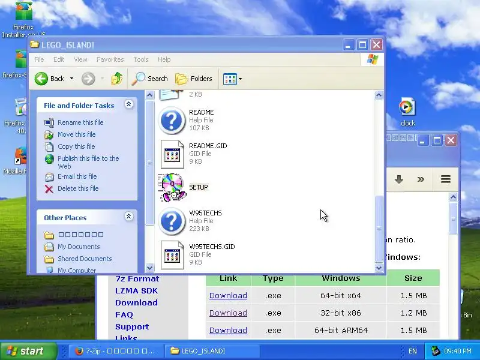Click the Publish to Web globe icon
Image resolution: width=480 pixels, height=360 pixels.
(49, 159)
